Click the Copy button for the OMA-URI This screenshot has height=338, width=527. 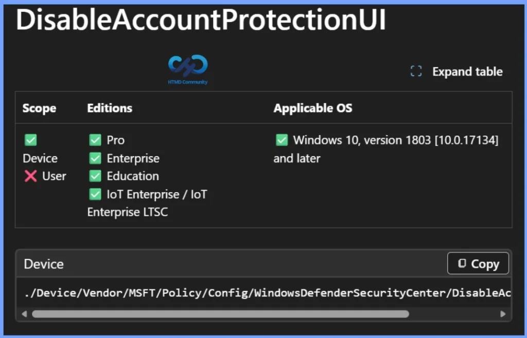[x=478, y=264]
